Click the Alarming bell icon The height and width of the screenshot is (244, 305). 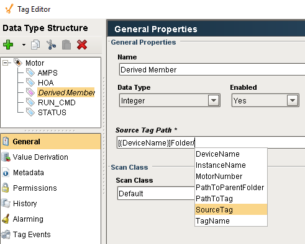6,219
